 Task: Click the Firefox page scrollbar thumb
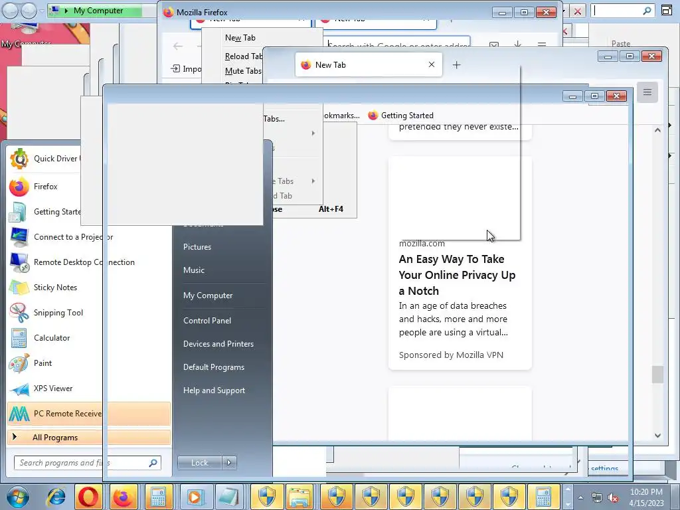(657, 375)
